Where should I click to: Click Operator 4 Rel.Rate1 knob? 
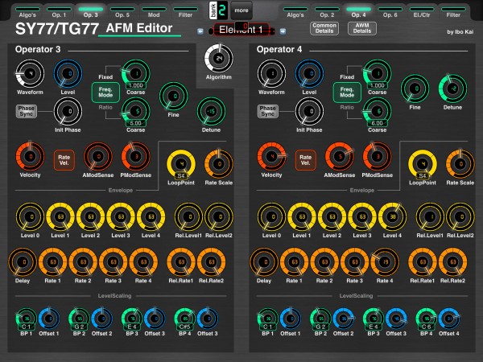click(x=423, y=262)
